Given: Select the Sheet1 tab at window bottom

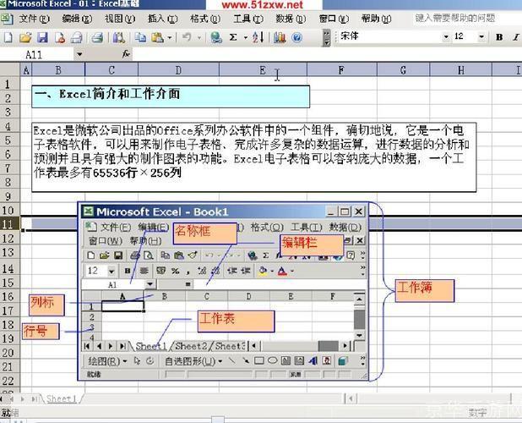Looking at the screenshot, I should click(x=62, y=398).
